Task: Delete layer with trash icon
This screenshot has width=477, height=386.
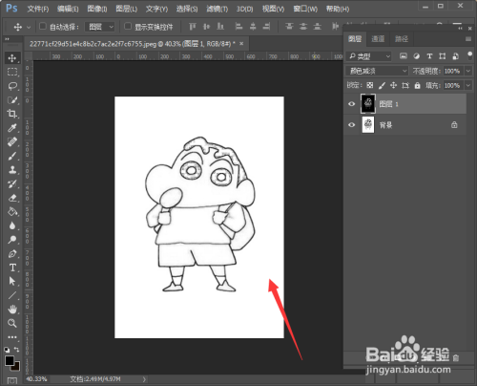Action: pyautogui.click(x=456, y=358)
